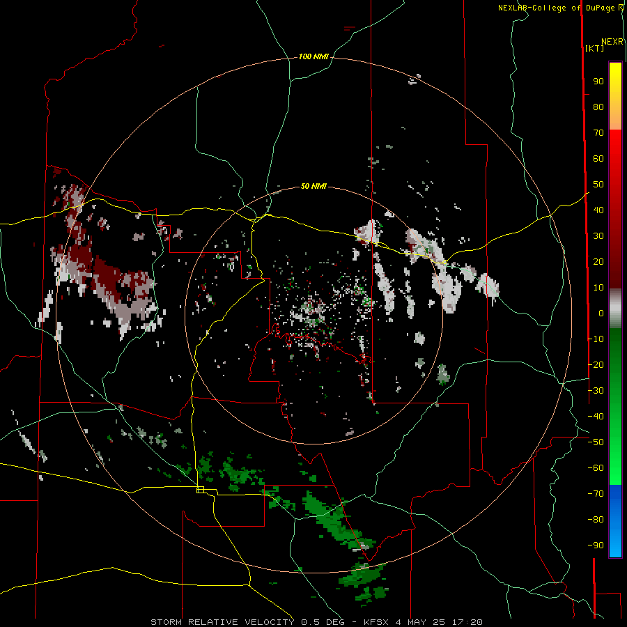Image resolution: width=627 pixels, height=627 pixels.
Task: Click the "10" positive scale value
Action: [598, 288]
